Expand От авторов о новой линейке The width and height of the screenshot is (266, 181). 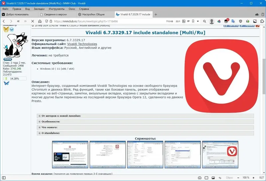point(145,116)
